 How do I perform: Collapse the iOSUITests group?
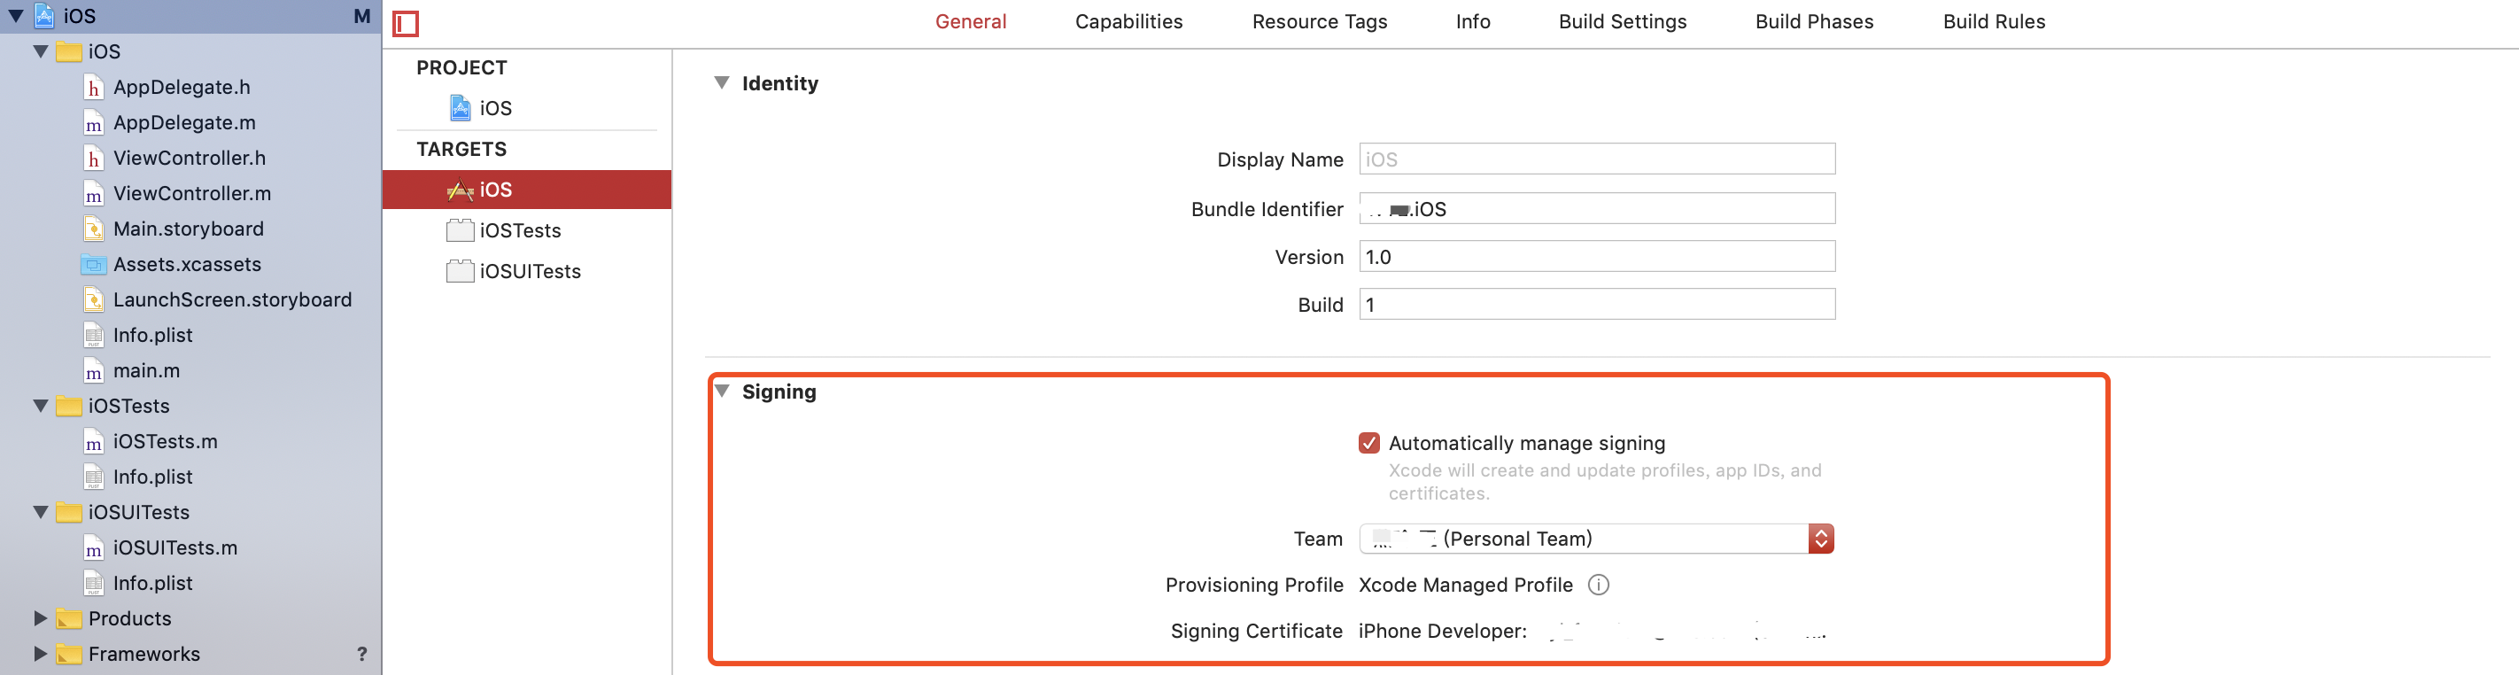tap(40, 513)
